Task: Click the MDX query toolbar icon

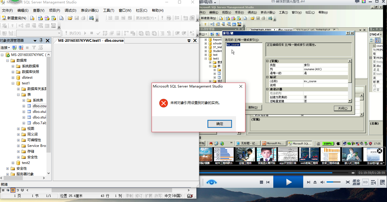Action: [x=40, y=18]
